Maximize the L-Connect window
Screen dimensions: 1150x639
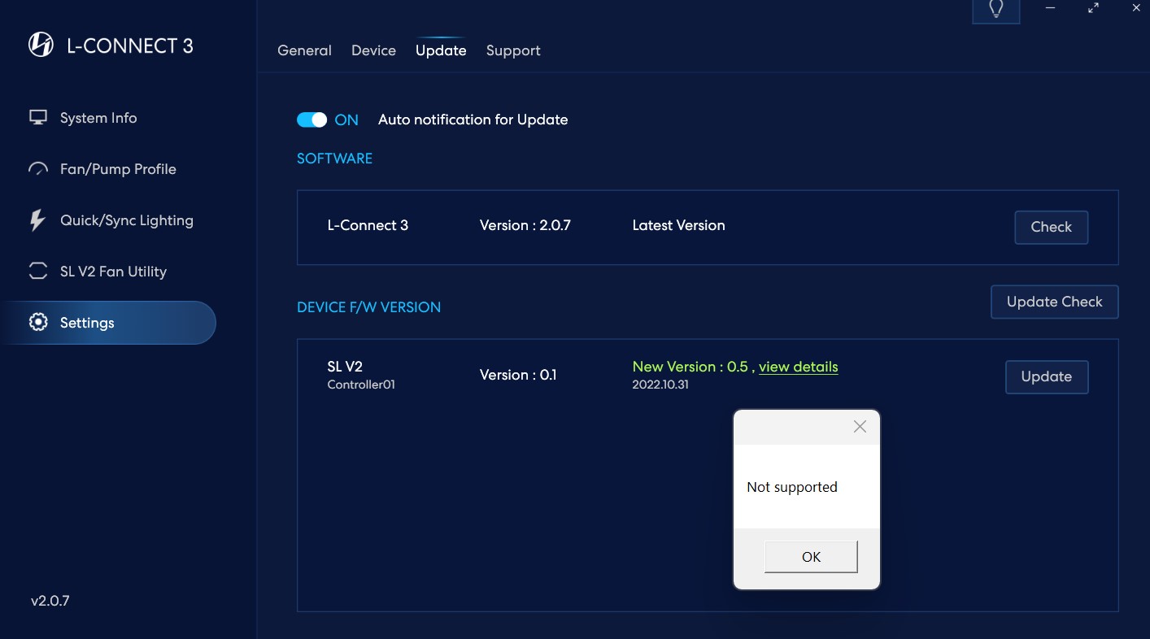pyautogui.click(x=1093, y=8)
